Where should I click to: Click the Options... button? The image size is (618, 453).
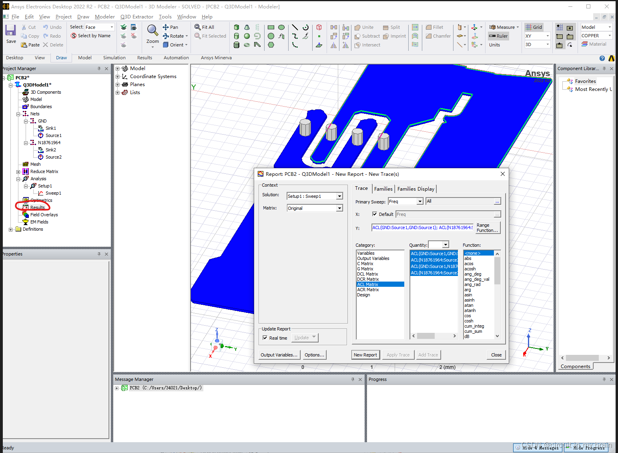coord(314,355)
